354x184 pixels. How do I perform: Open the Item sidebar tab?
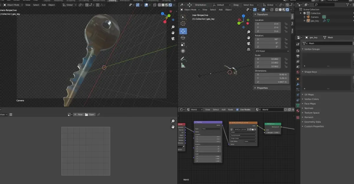292,16
